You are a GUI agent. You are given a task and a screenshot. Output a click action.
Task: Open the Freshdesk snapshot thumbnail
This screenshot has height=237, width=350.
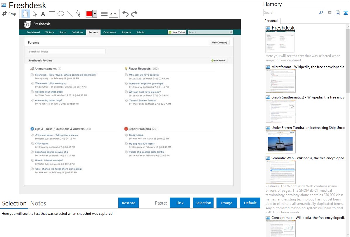coord(280,41)
